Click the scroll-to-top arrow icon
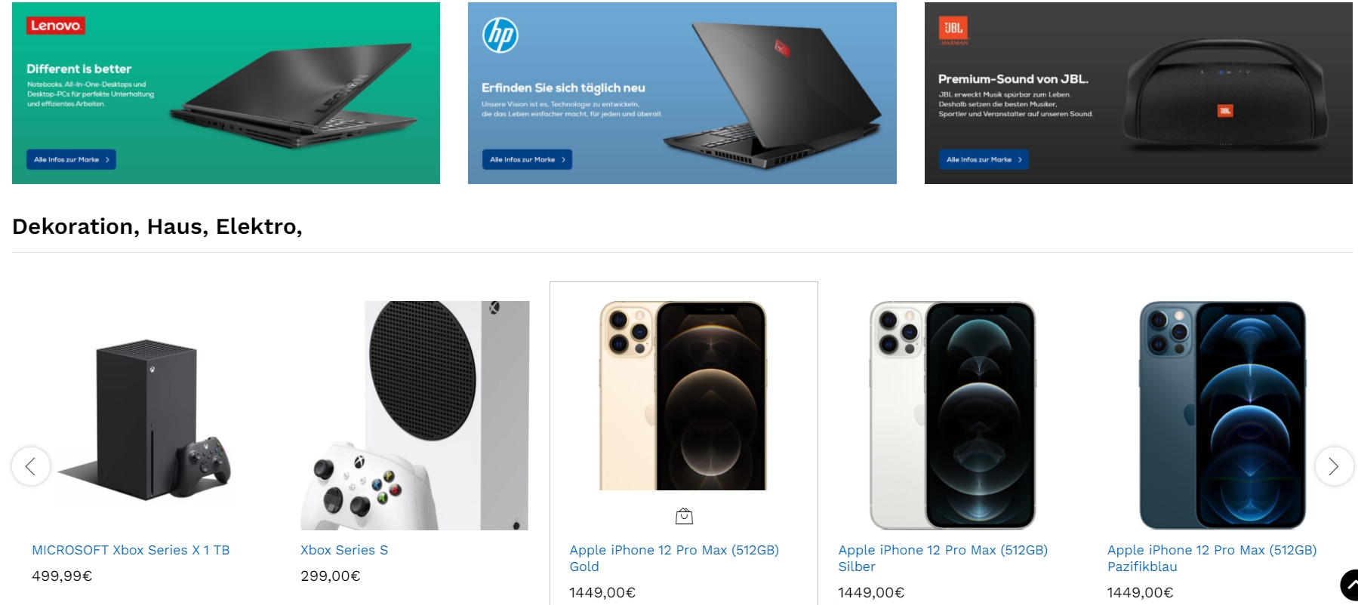Viewport: 1358px width, 605px height. point(1350,585)
